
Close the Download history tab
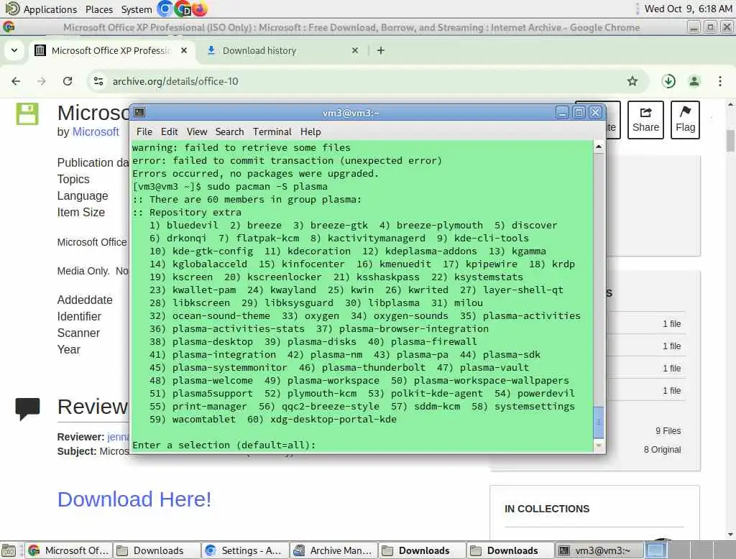coord(355,50)
